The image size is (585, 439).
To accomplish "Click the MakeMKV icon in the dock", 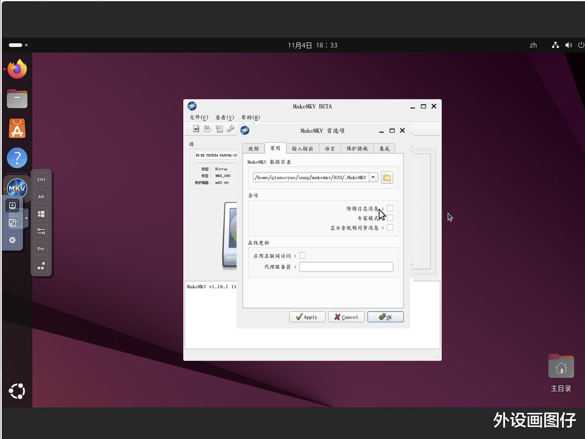I will (17, 188).
